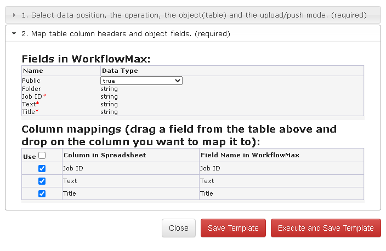Click the string data type beside Text*

109,104
